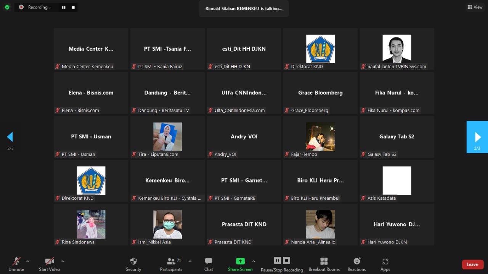Go to next page of participants
This screenshot has height=274, width=488.
pyautogui.click(x=477, y=137)
